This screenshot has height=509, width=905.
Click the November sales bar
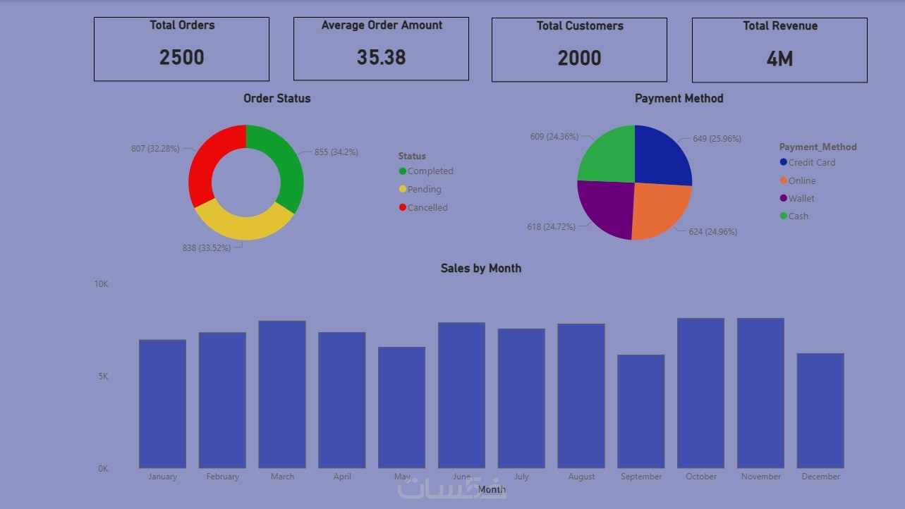coord(761,393)
